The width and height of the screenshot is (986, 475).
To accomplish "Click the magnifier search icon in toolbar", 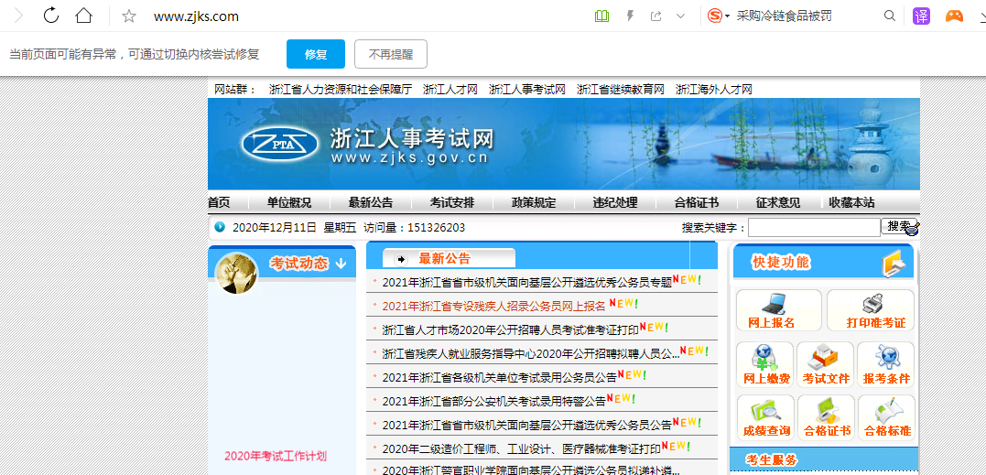I will 890,16.
